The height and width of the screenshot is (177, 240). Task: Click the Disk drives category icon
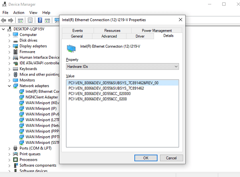pyautogui.click(x=16, y=41)
